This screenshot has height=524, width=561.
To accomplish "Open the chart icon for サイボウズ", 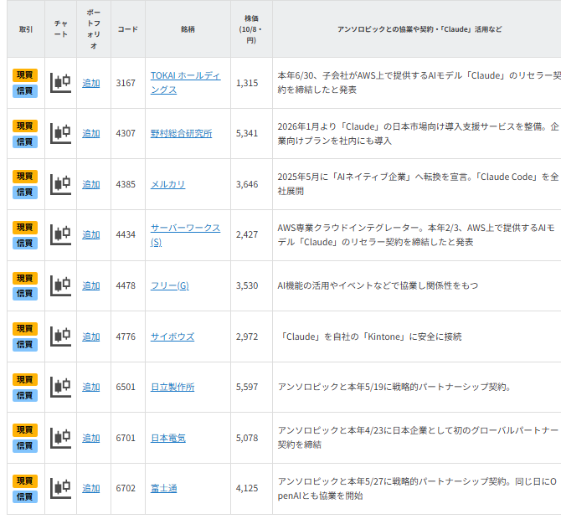I will click(60, 336).
